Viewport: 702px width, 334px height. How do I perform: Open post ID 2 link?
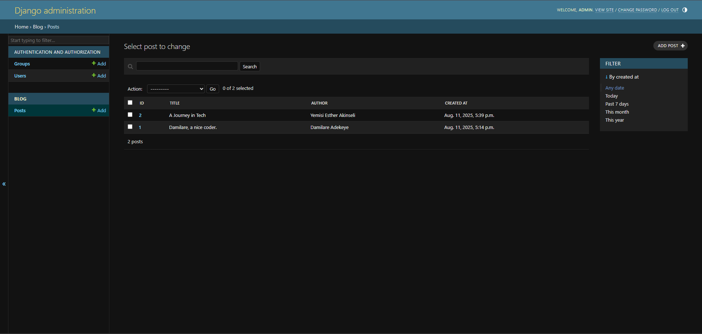pyautogui.click(x=140, y=115)
